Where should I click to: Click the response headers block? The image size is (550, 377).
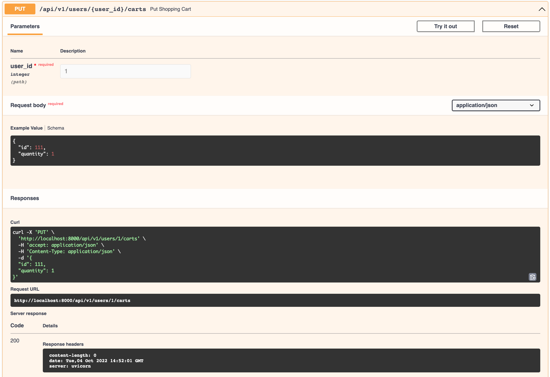tap(291, 361)
